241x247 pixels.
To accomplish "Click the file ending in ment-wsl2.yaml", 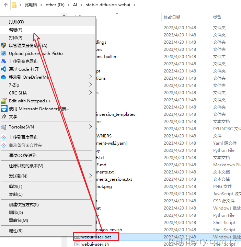I will tap(111, 143).
